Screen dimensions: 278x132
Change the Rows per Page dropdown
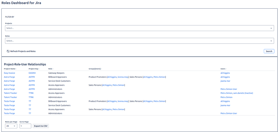(11, 126)
